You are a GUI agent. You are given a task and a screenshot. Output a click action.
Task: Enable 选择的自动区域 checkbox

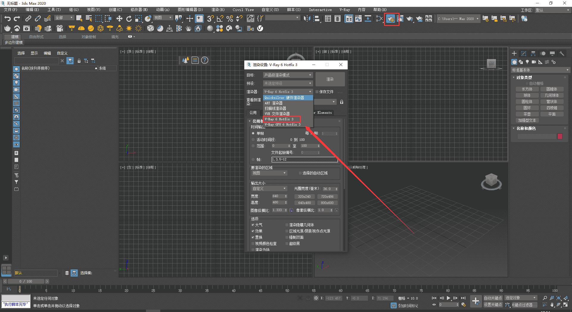300,173
